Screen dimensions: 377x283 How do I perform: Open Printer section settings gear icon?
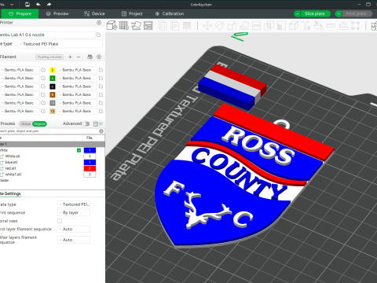(x=99, y=23)
